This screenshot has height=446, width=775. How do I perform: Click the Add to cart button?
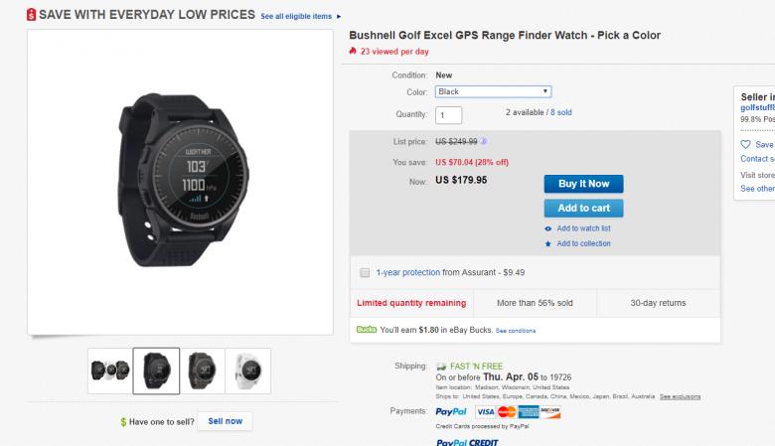(583, 208)
